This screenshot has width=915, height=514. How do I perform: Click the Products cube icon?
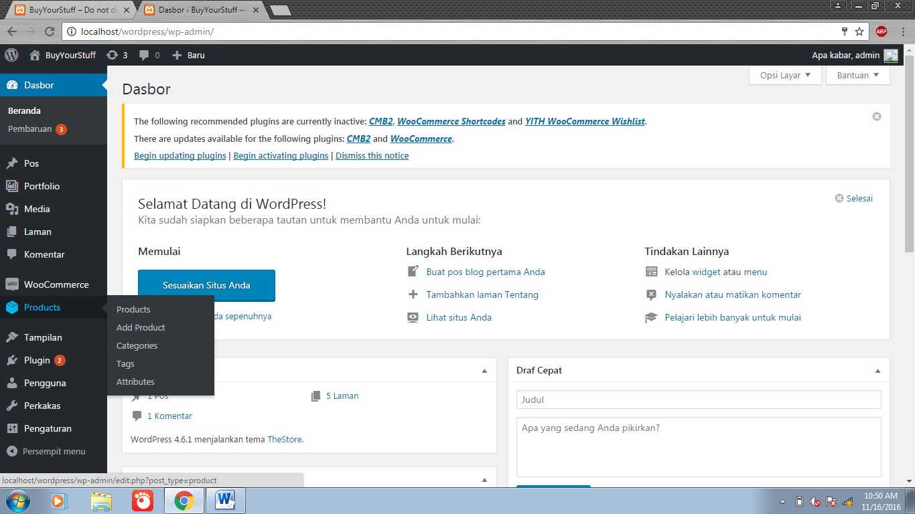(11, 307)
